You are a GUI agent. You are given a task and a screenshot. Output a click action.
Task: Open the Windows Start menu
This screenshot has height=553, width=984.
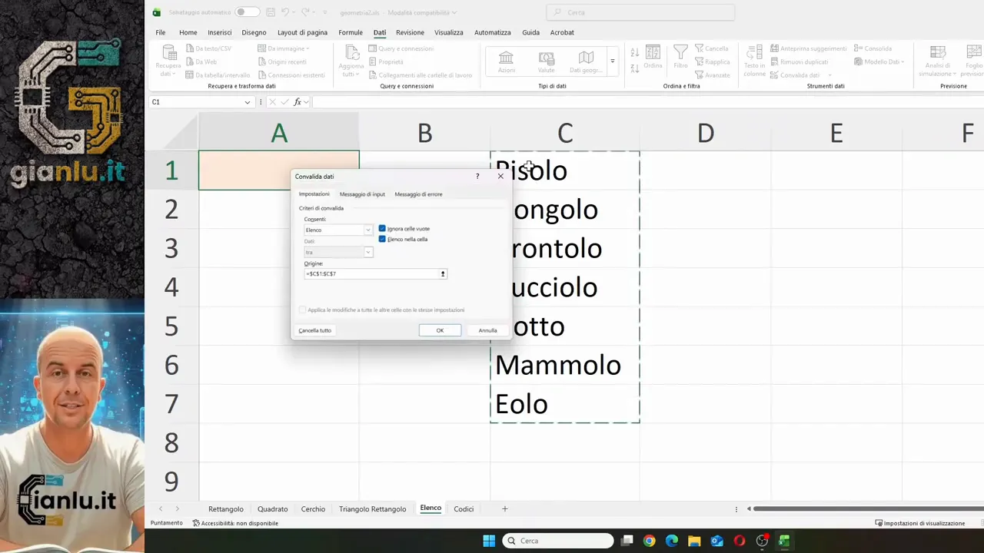coord(489,541)
